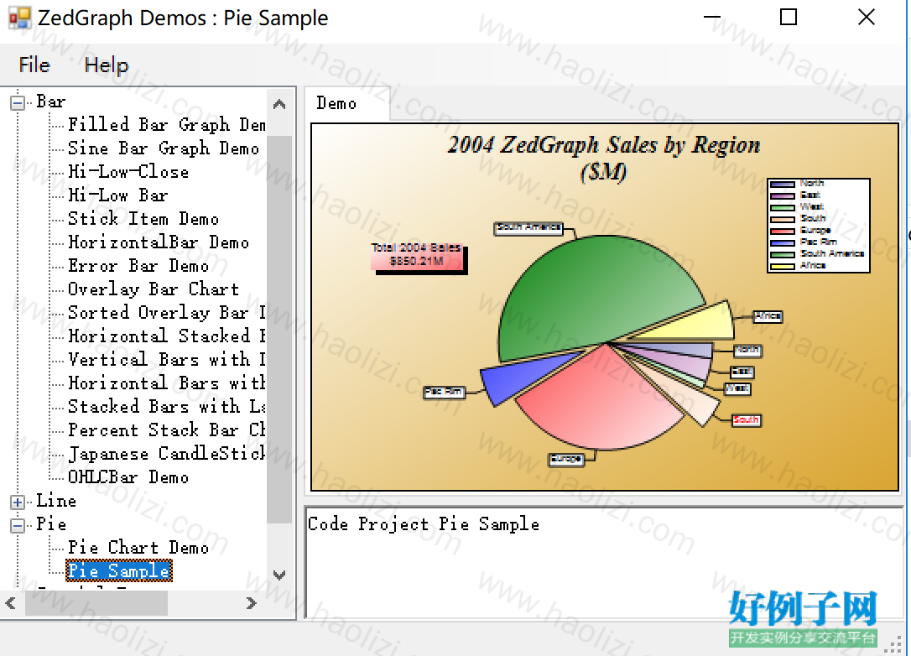Click the vertical scrollbar thumb in tree

(x=279, y=330)
